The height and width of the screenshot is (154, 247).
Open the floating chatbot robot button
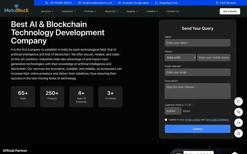239,134
